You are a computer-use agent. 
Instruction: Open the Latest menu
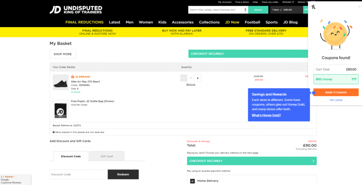coord(115,22)
